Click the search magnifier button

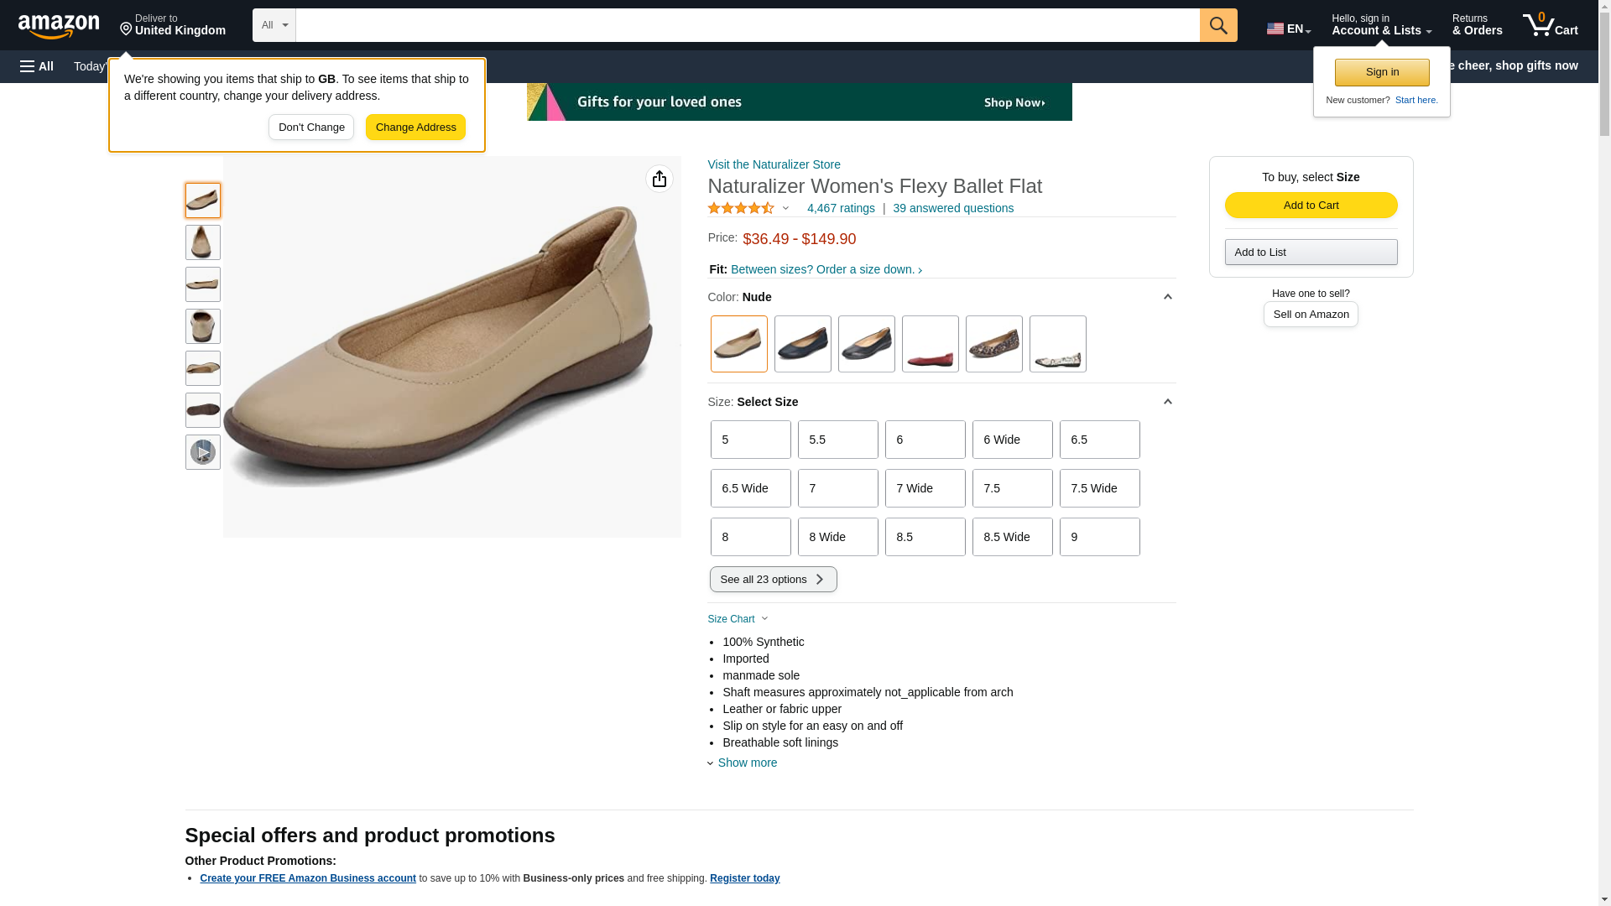click(1217, 25)
